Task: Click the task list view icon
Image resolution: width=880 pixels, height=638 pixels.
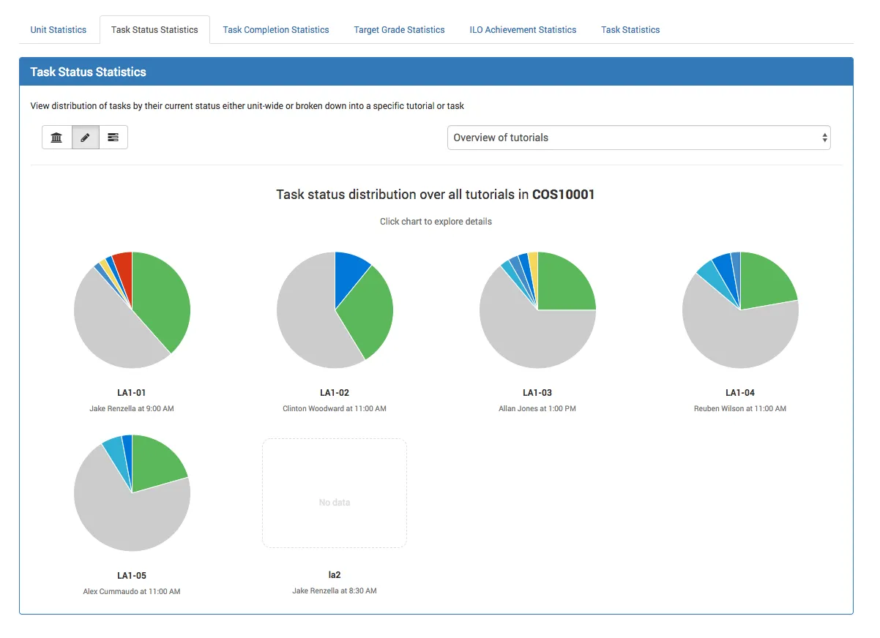Action: tap(113, 138)
